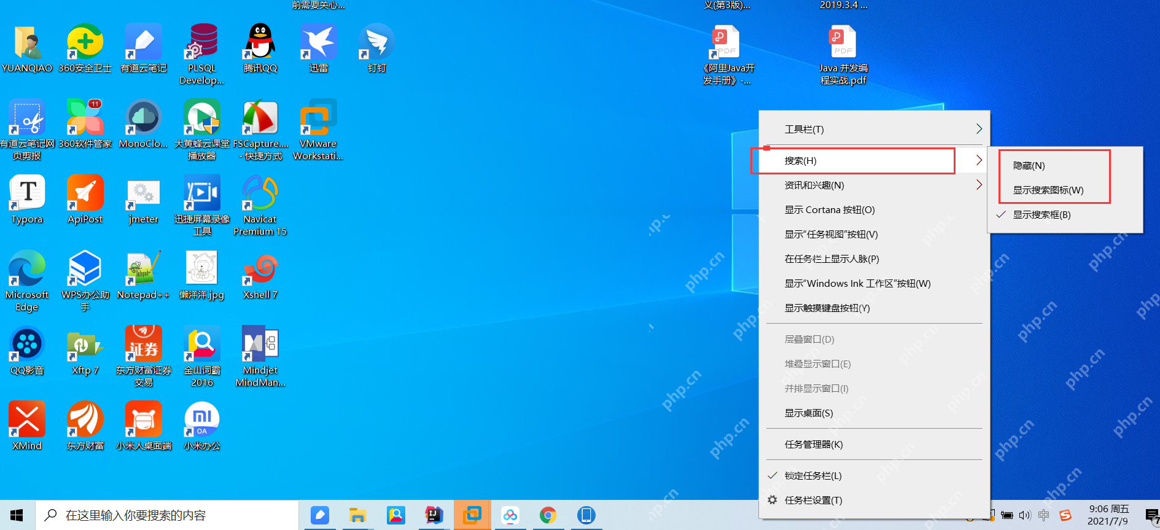This screenshot has height=530, width=1160.
Task: Launch 腾讯QQ penguin icon
Action: [x=260, y=42]
